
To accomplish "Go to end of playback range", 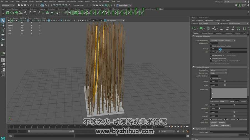I will [187, 126].
